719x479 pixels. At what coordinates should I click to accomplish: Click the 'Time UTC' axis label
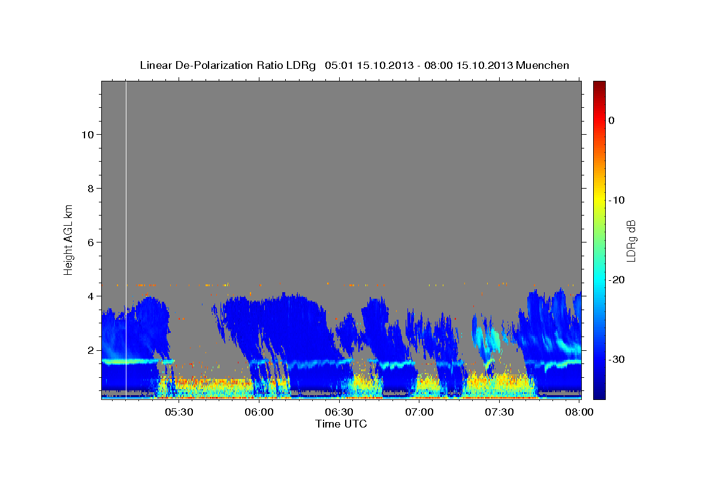341,424
